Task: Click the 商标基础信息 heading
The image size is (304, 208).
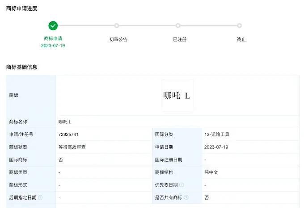Action: point(21,67)
